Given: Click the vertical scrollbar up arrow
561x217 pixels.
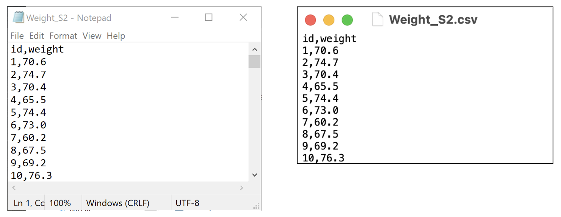Looking at the screenshot, I should pos(254,50).
